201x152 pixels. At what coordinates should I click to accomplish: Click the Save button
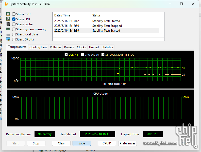click(x=82, y=143)
